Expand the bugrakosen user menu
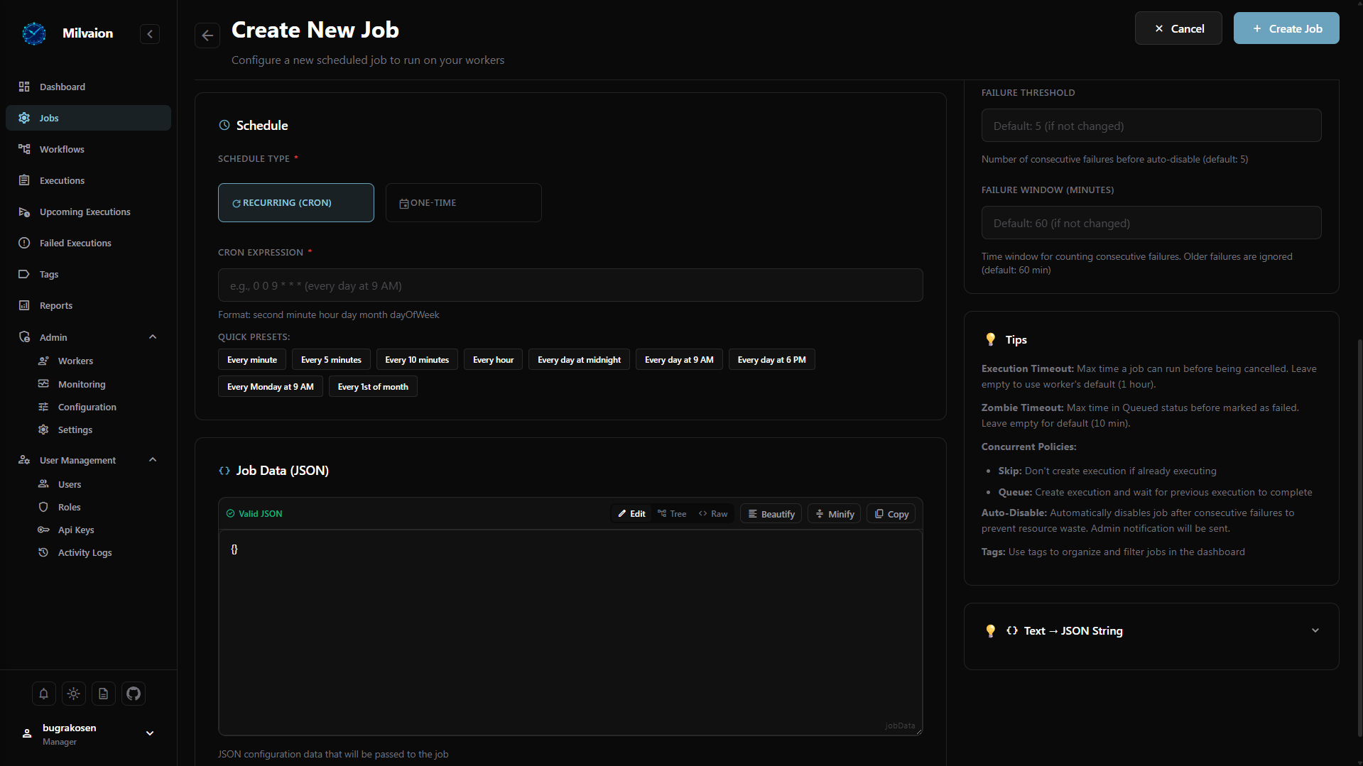The width and height of the screenshot is (1363, 766). (x=88, y=734)
